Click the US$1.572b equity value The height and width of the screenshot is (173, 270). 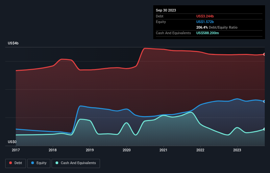pyautogui.click(x=205, y=22)
